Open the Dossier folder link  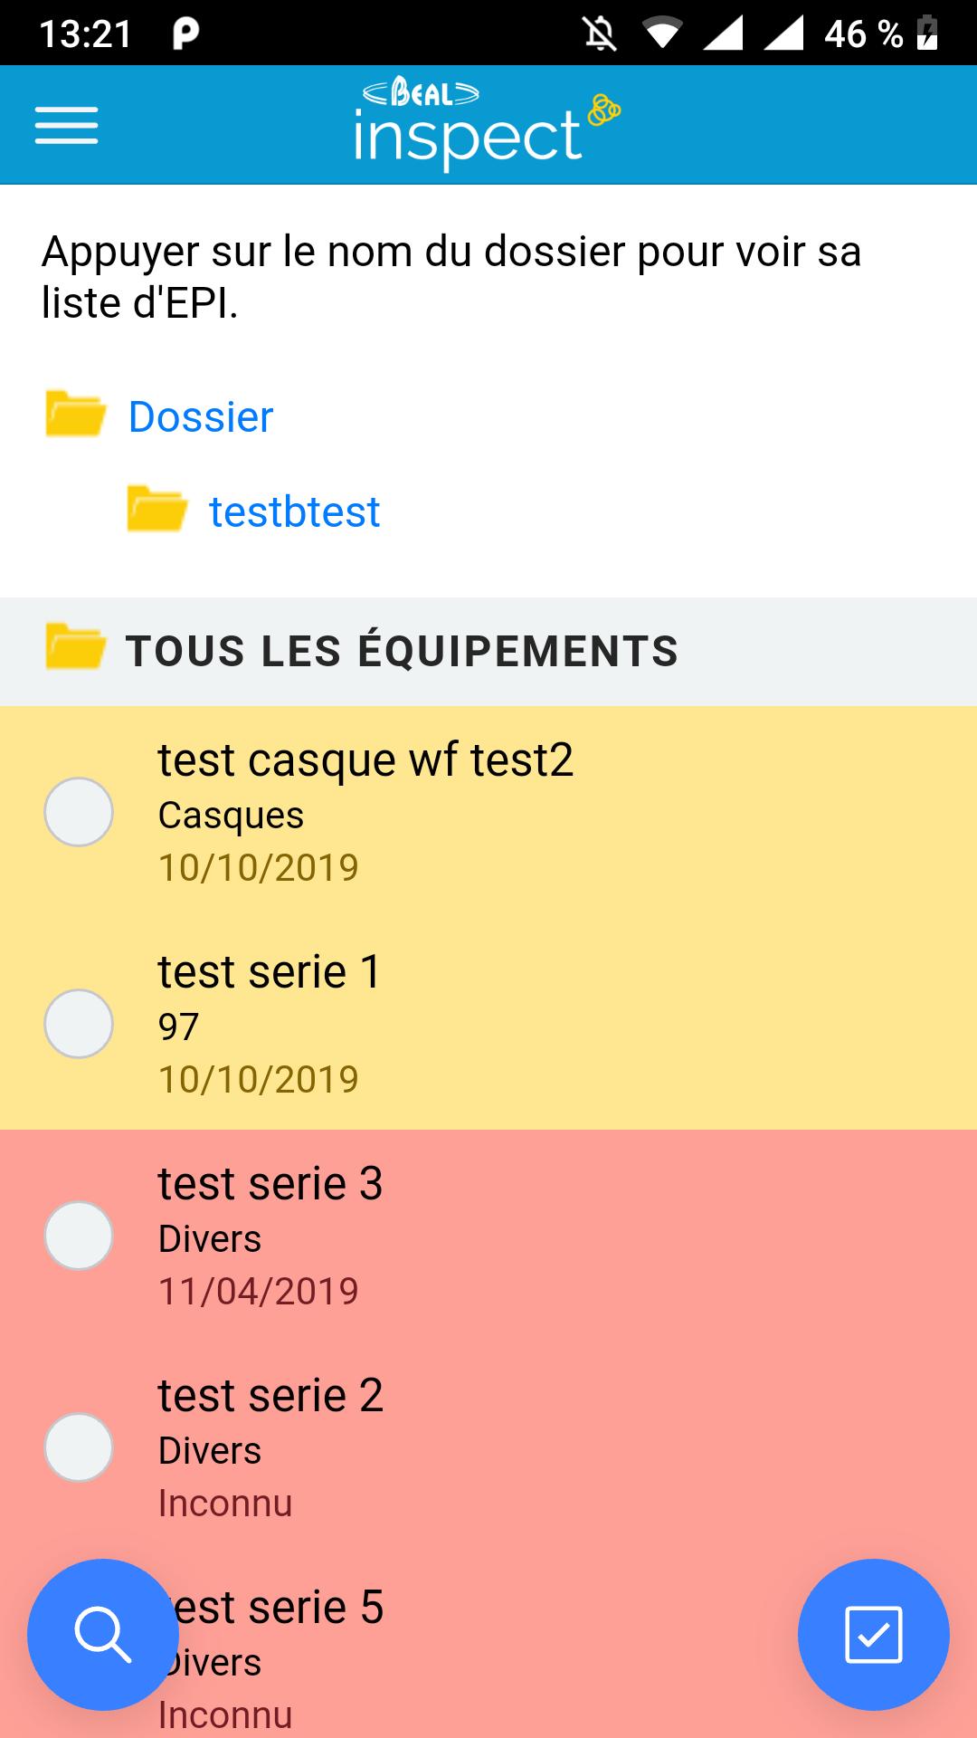coord(201,417)
